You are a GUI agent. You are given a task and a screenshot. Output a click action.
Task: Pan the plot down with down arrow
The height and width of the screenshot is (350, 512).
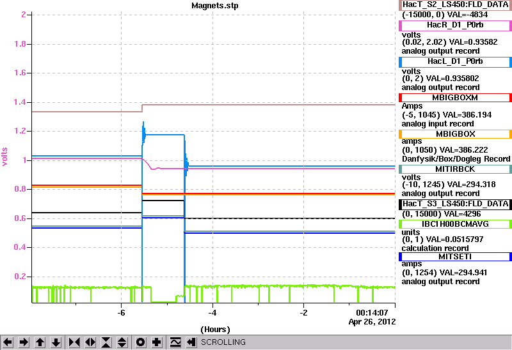pos(56,342)
